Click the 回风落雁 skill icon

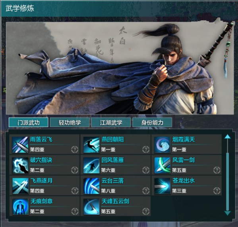click(x=91, y=165)
